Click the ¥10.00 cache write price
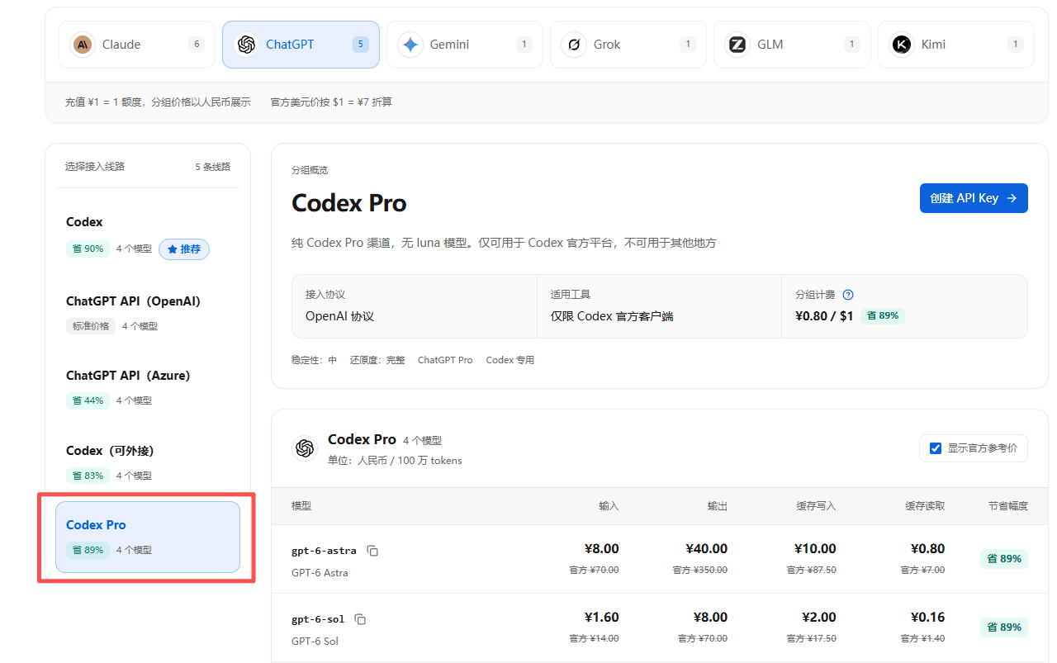Screen dimensions: 1057x663 [x=815, y=549]
